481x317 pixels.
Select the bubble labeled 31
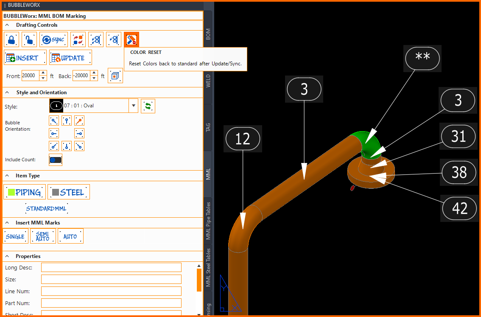pos(458,136)
